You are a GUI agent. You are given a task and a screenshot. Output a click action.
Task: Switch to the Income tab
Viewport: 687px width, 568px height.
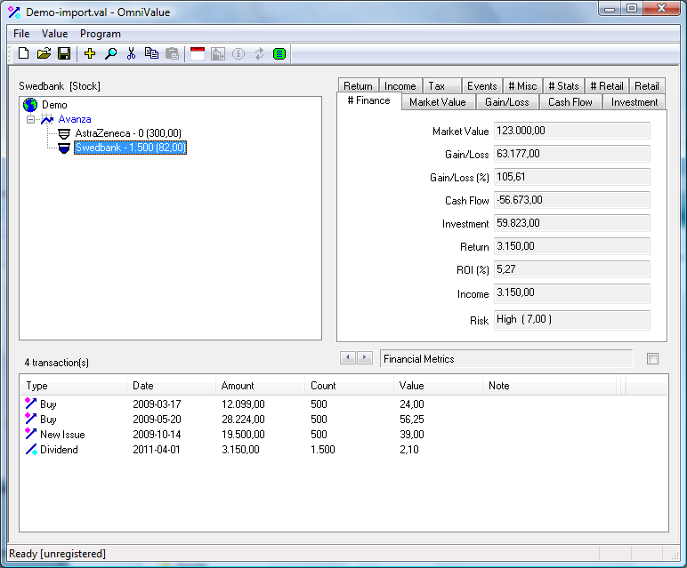(400, 85)
